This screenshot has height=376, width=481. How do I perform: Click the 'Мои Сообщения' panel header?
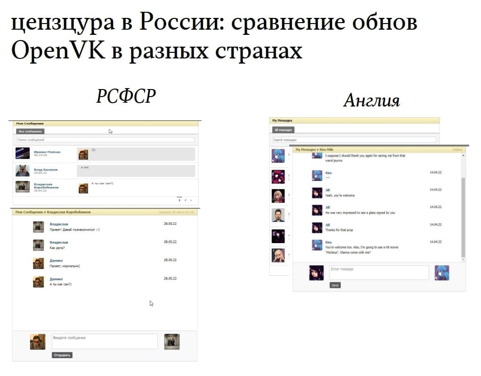[105, 123]
